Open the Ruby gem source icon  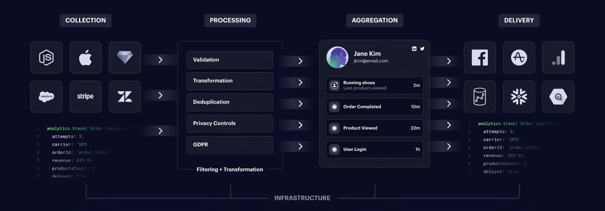[x=125, y=58]
